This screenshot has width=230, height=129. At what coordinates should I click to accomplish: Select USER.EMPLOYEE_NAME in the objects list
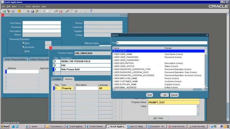159,78
